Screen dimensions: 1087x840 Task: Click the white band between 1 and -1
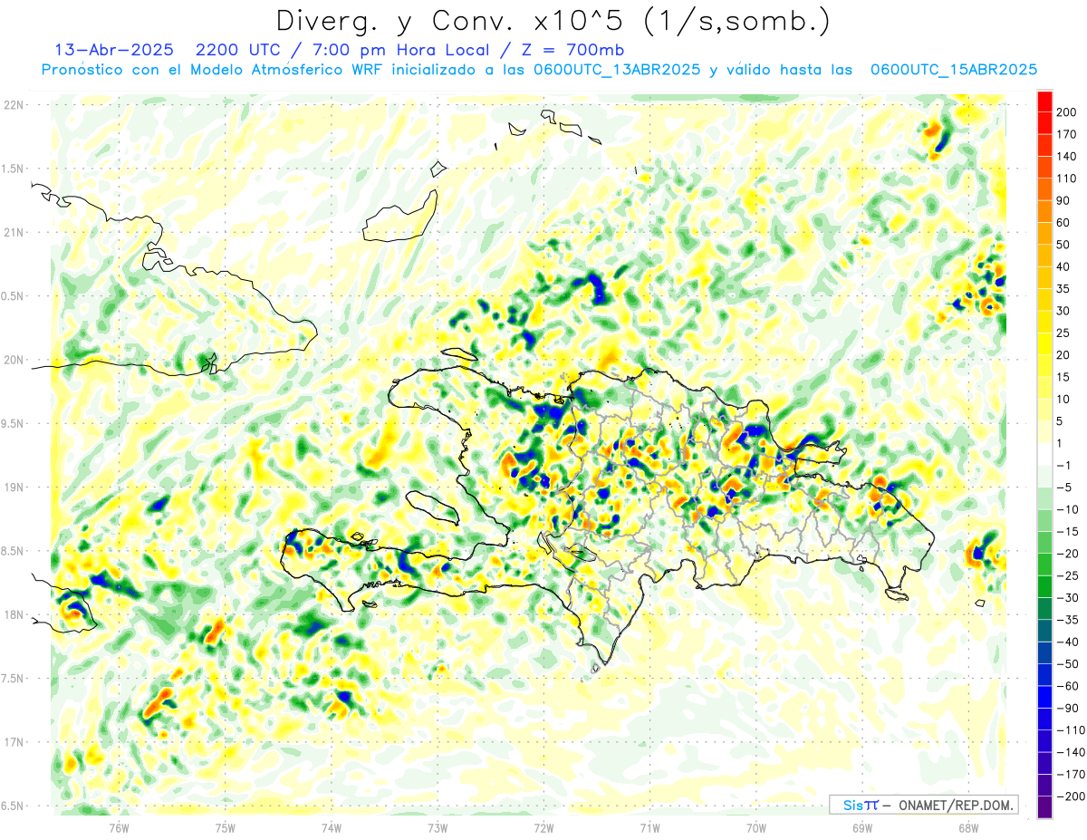click(x=1044, y=454)
